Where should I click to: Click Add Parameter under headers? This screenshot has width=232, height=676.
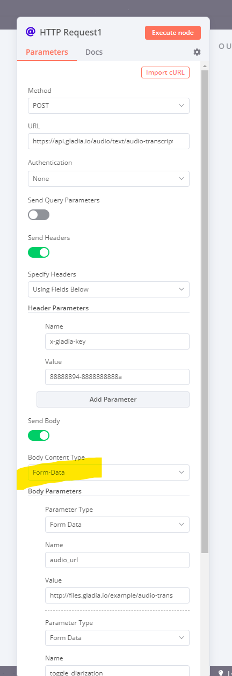(113, 399)
